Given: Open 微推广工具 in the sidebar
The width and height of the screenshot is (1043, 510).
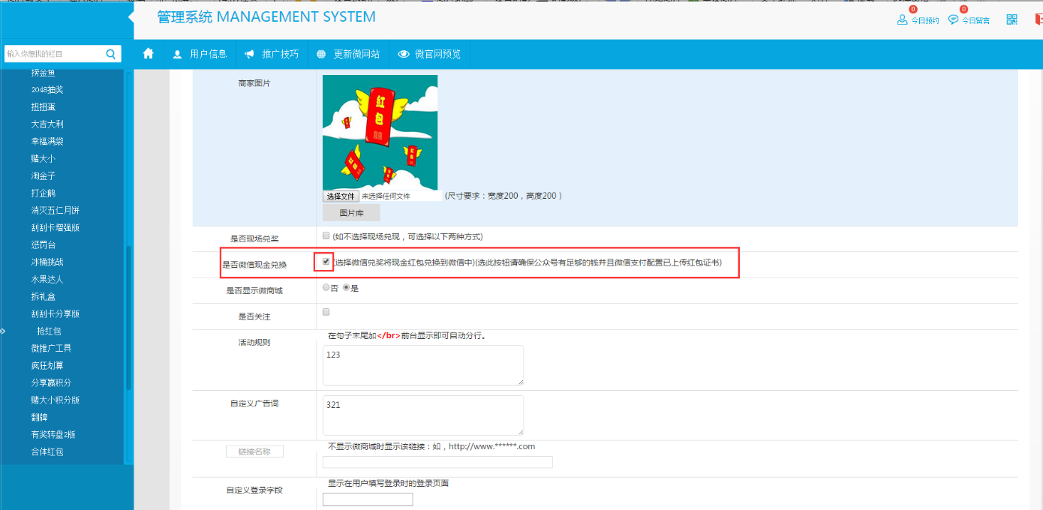Looking at the screenshot, I should 51,348.
